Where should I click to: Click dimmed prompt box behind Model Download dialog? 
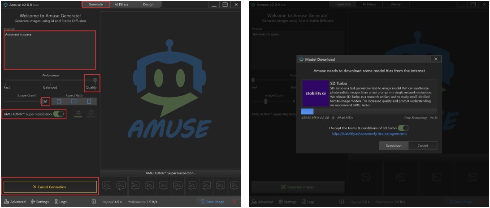click(x=298, y=50)
